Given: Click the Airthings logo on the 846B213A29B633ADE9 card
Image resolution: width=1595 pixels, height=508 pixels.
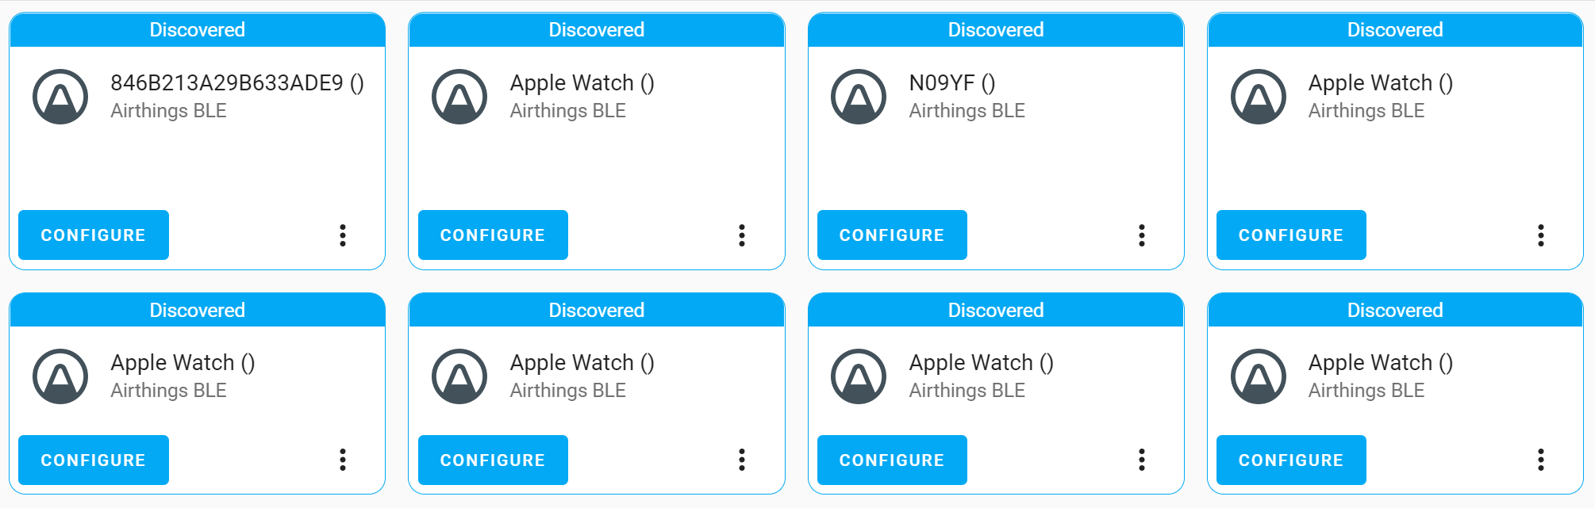Looking at the screenshot, I should pos(60,95).
